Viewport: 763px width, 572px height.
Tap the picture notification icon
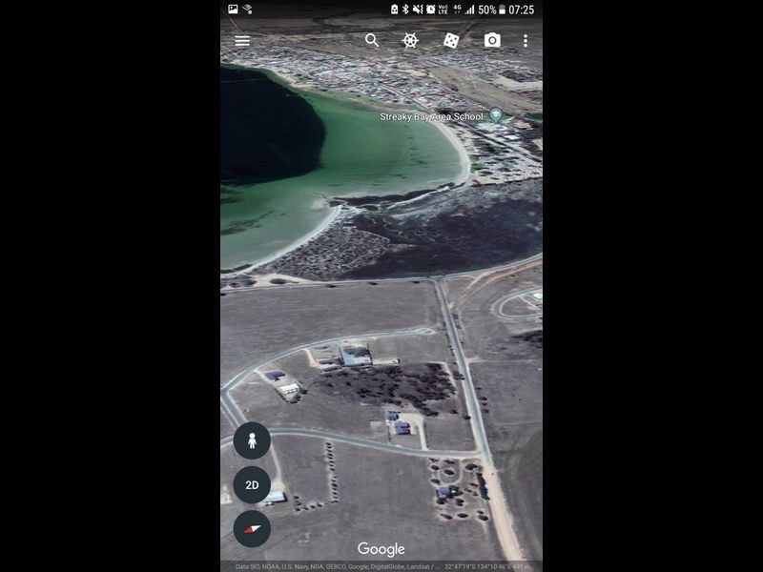point(233,9)
